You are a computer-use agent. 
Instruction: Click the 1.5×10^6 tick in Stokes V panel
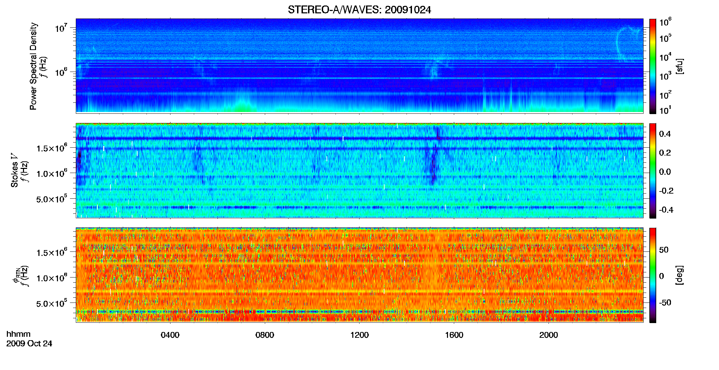51,148
